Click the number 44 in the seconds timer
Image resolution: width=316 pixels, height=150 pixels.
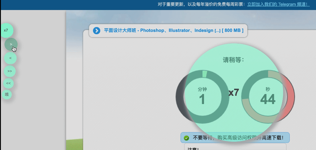point(268,100)
